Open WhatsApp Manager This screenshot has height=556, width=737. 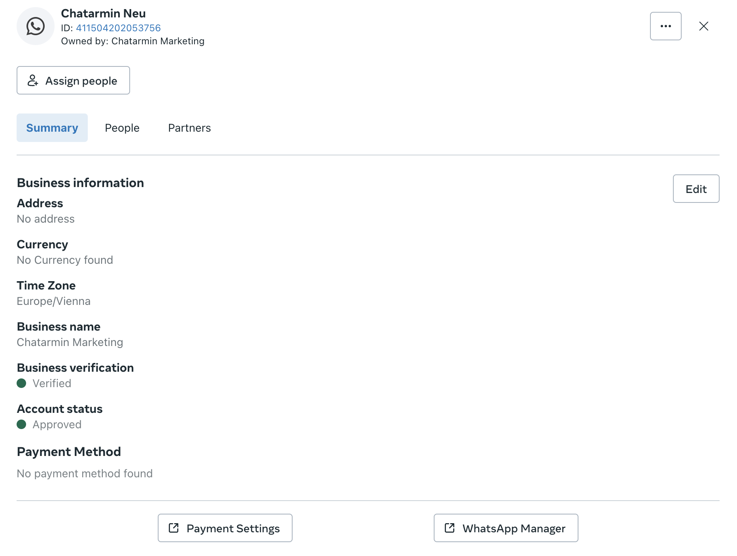(x=506, y=528)
